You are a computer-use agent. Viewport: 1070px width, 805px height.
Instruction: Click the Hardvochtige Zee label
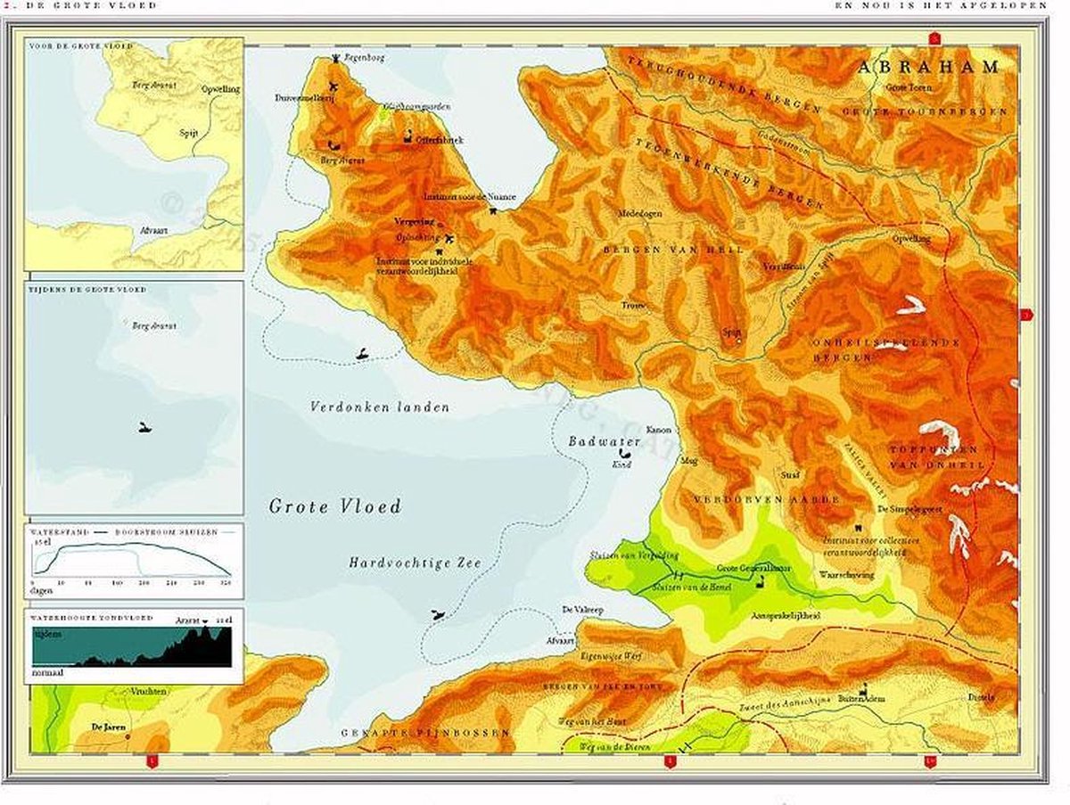(416, 563)
